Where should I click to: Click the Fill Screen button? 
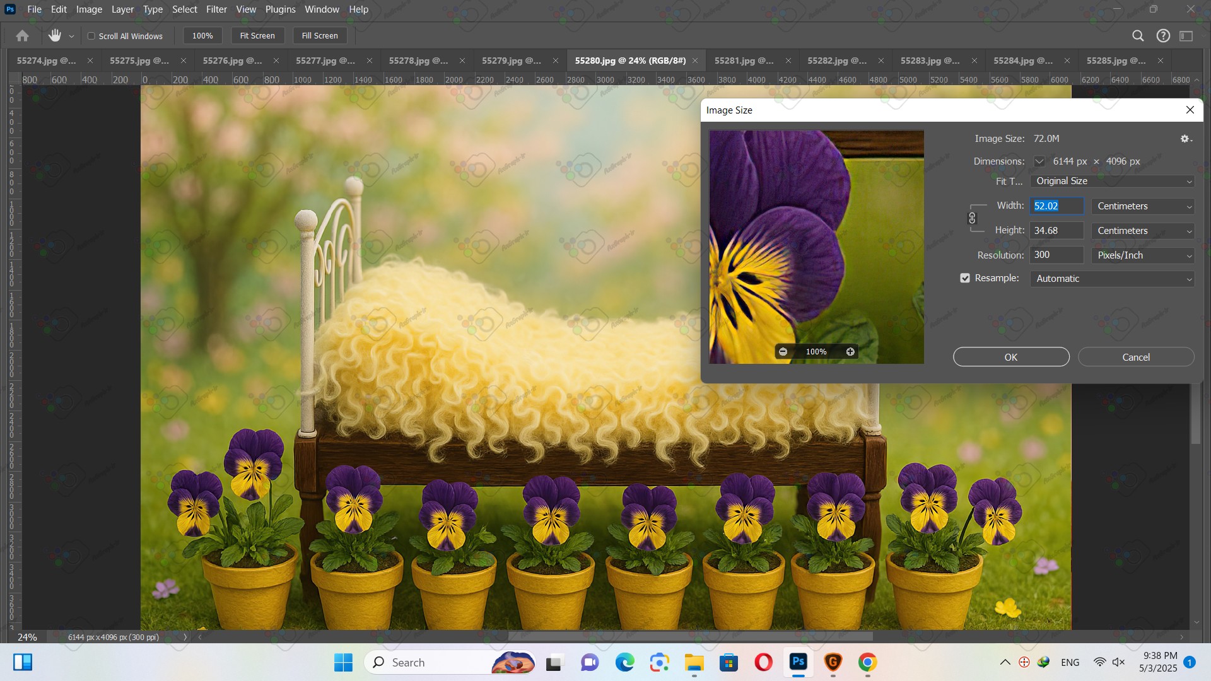pos(320,36)
